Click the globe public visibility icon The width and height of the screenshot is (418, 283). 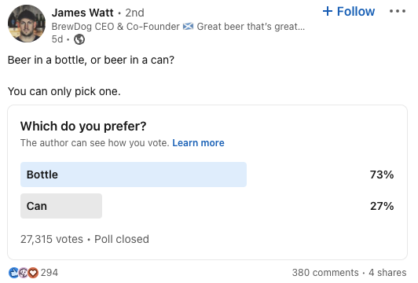click(79, 39)
